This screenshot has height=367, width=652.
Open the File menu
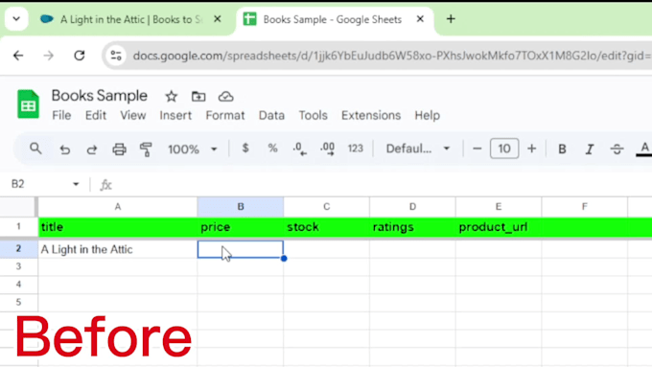[x=61, y=115]
